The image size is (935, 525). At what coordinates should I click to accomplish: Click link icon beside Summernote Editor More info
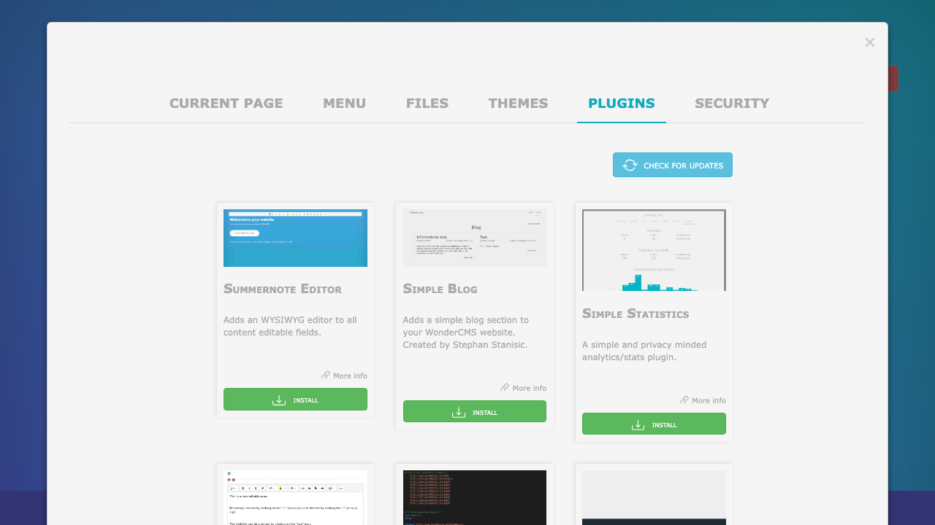pos(326,376)
